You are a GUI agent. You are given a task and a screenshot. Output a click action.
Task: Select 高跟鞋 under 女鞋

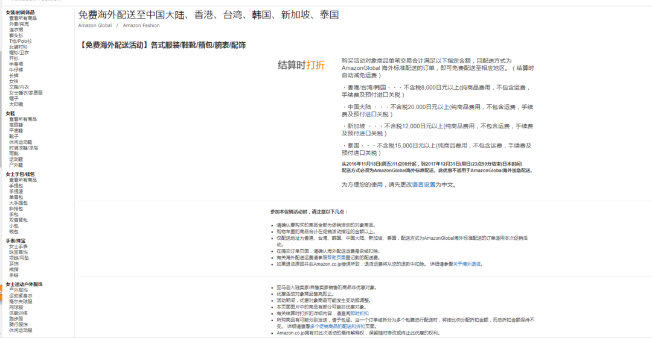pyautogui.click(x=16, y=125)
